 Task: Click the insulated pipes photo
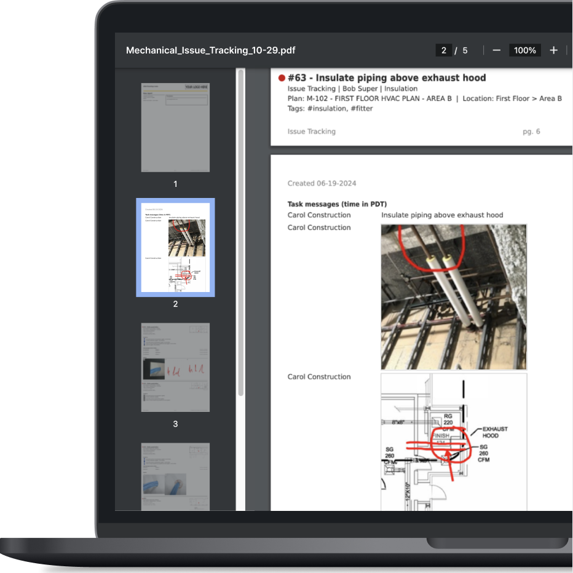454,296
